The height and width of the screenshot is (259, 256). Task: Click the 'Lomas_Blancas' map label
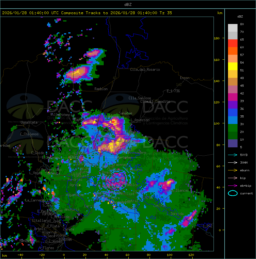pos(177,190)
